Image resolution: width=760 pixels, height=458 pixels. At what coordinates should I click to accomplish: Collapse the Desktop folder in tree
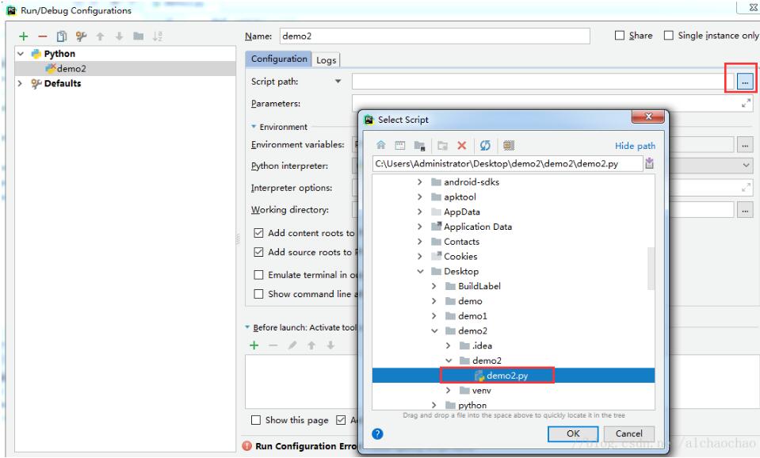420,271
